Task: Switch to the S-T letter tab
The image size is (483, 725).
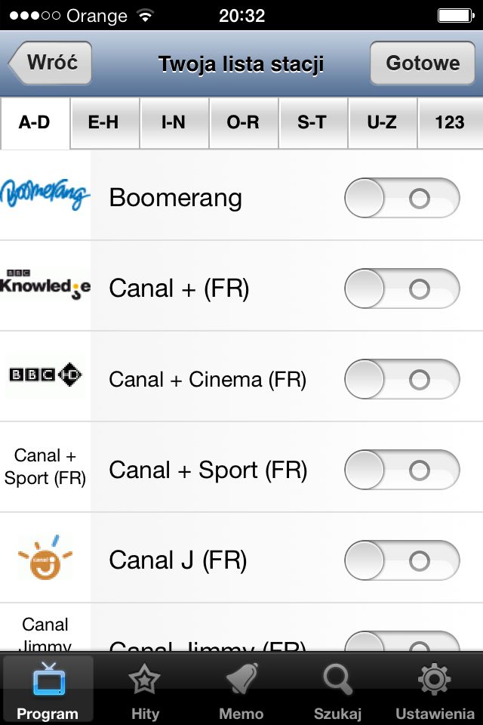Action: point(313,123)
